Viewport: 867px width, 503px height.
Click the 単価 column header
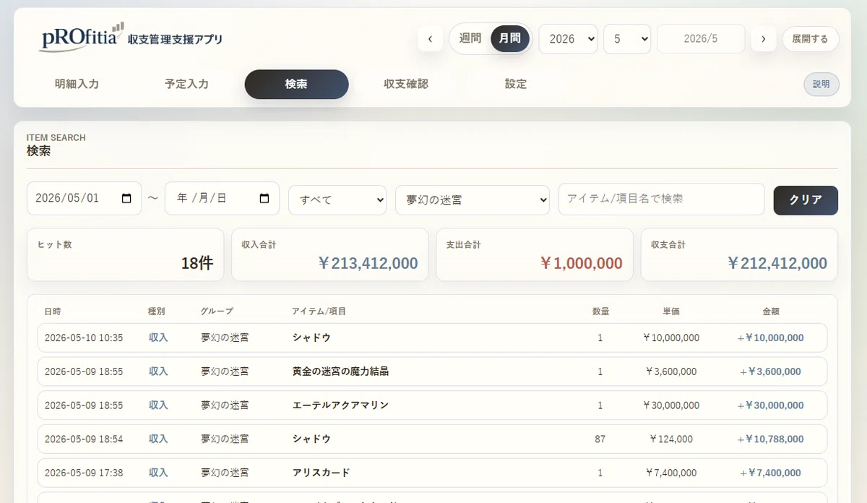(x=670, y=311)
